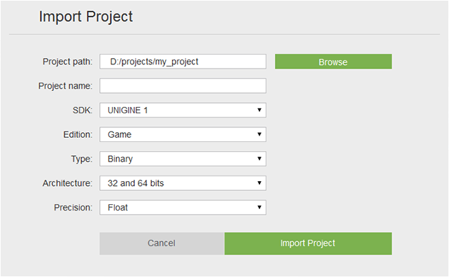The image size is (449, 277).
Task: Click the 'Architecture:' label text
Action: [x=68, y=183]
